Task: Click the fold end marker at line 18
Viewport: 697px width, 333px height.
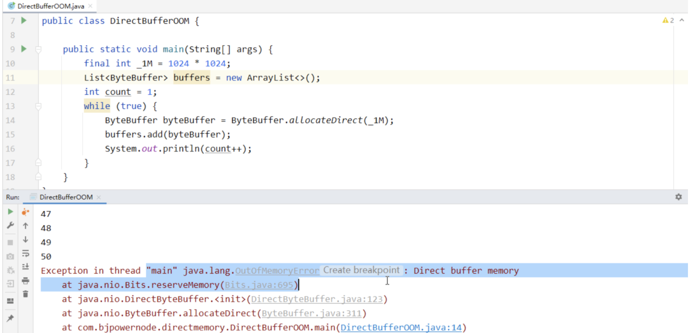Action: 38,177
